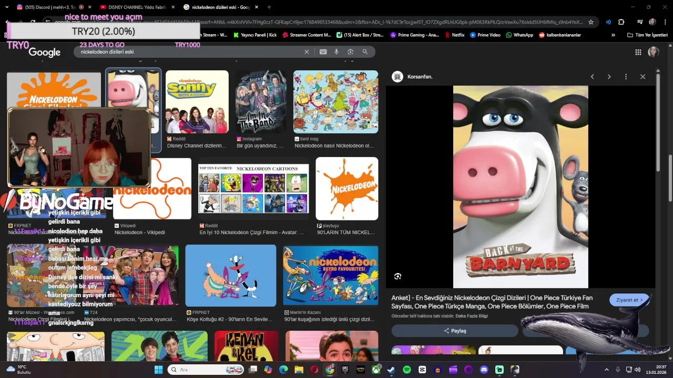Open WhatsApp bookmark
The width and height of the screenshot is (673, 378).
pyautogui.click(x=519, y=35)
